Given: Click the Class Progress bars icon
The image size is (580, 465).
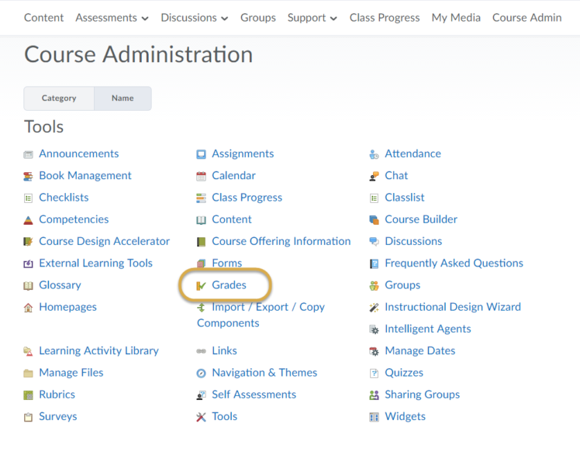Looking at the screenshot, I should point(201,198).
